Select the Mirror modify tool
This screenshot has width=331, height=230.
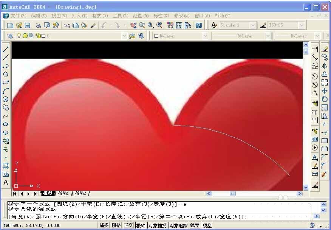click(325, 66)
